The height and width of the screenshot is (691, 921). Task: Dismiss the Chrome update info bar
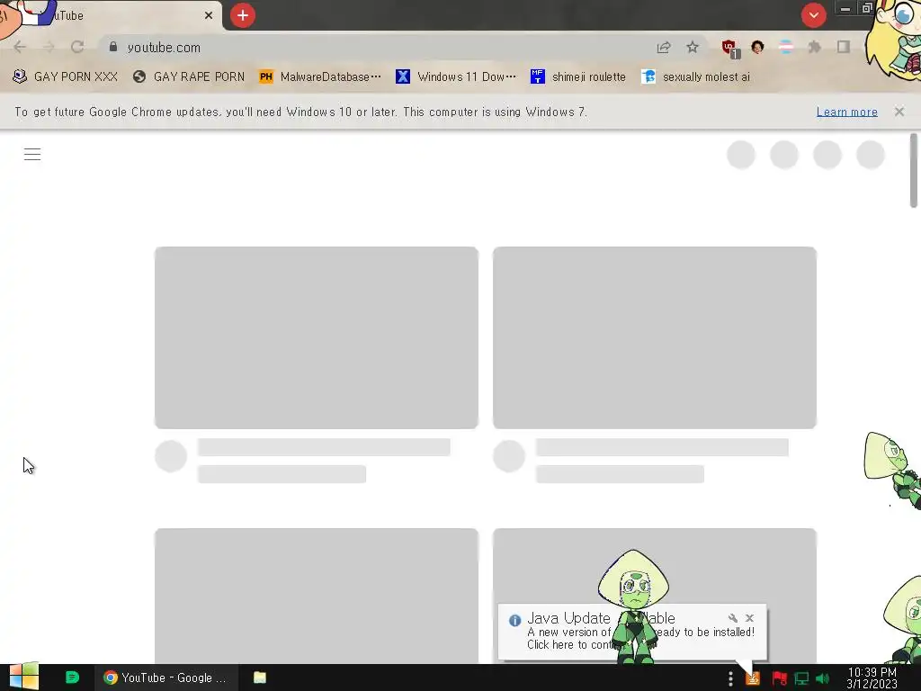pyautogui.click(x=899, y=112)
